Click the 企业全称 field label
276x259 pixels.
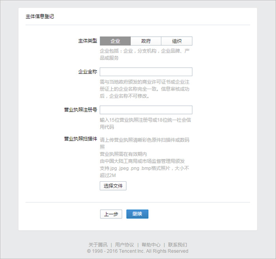tap(88, 72)
